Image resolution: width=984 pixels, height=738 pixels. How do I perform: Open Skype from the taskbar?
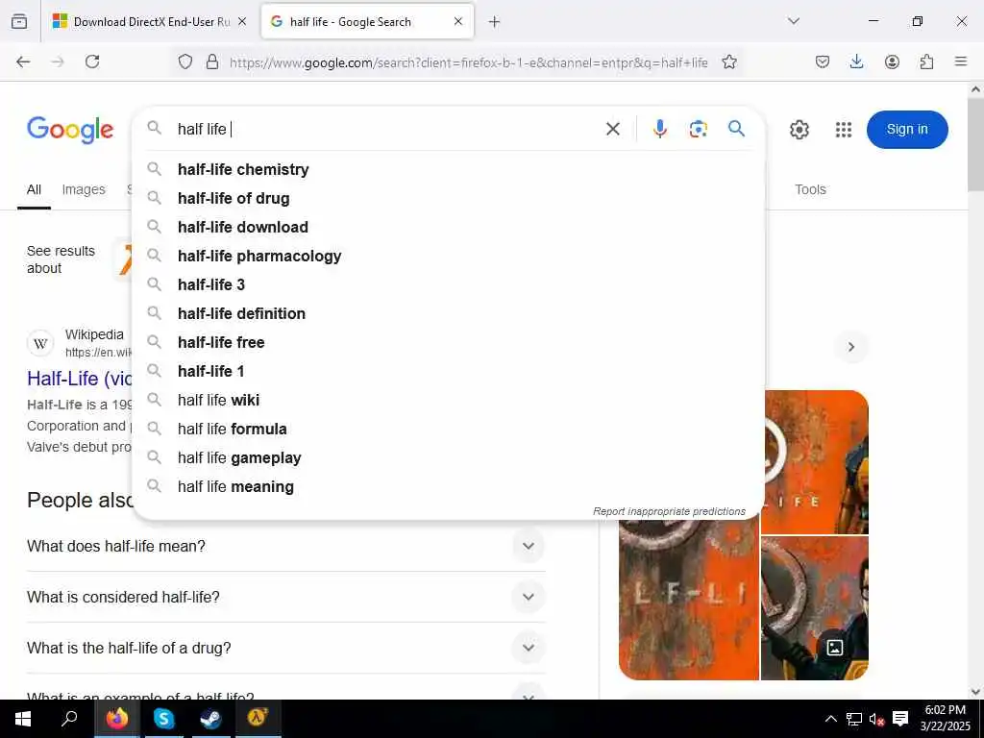click(163, 718)
